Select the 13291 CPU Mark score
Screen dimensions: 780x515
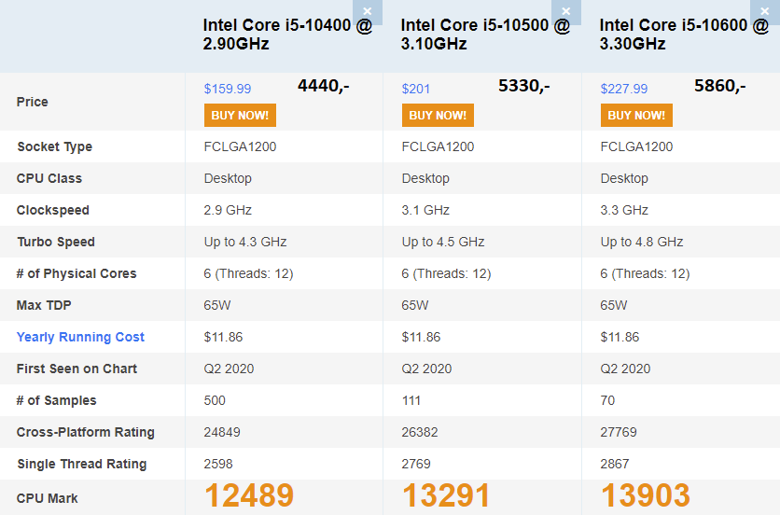click(x=447, y=495)
